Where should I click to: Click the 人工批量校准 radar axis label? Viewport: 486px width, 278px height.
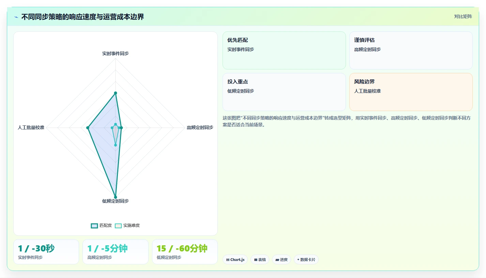pyautogui.click(x=31, y=127)
